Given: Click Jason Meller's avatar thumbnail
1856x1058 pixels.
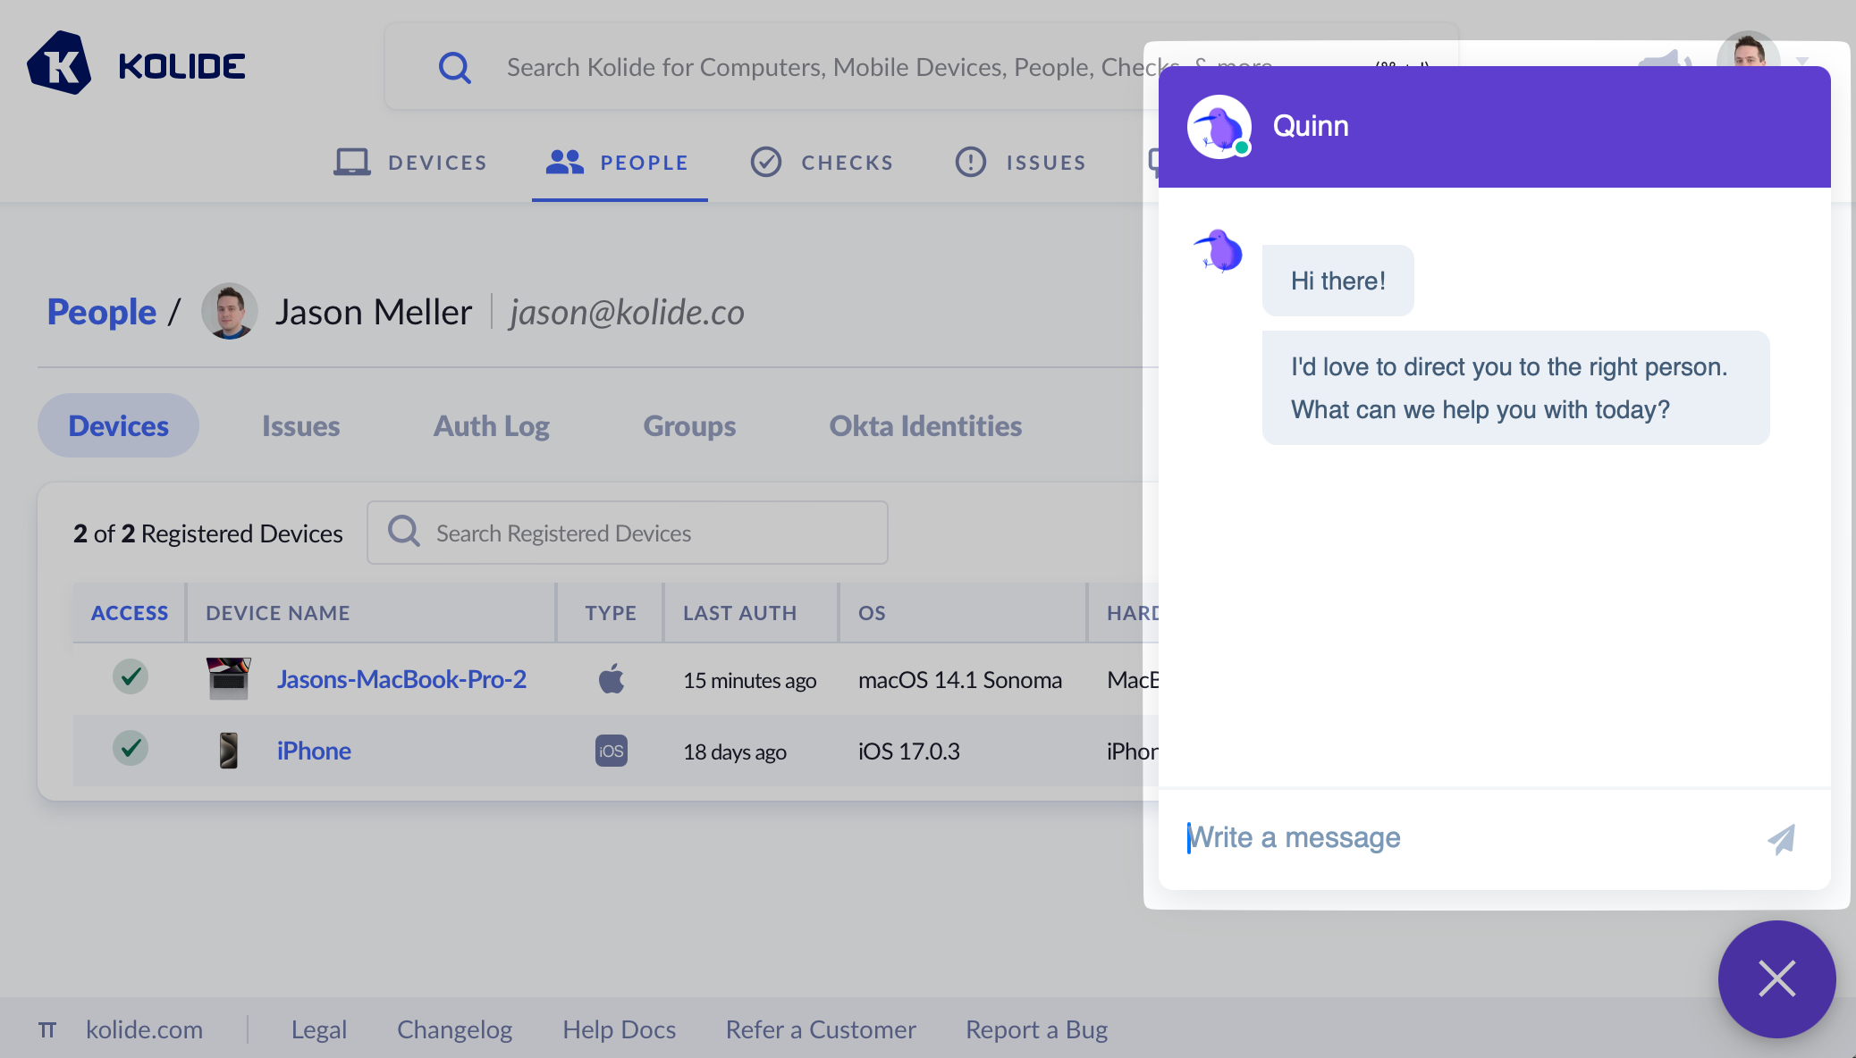Looking at the screenshot, I should (x=230, y=312).
